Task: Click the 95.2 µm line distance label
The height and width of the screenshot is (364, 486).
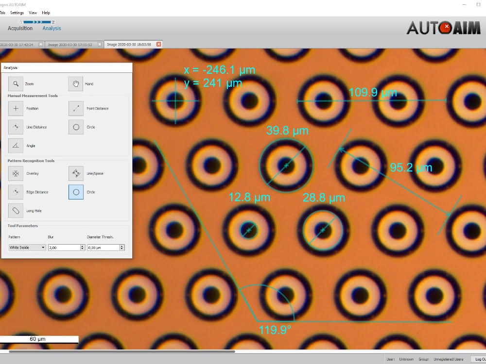Action: pyautogui.click(x=411, y=167)
